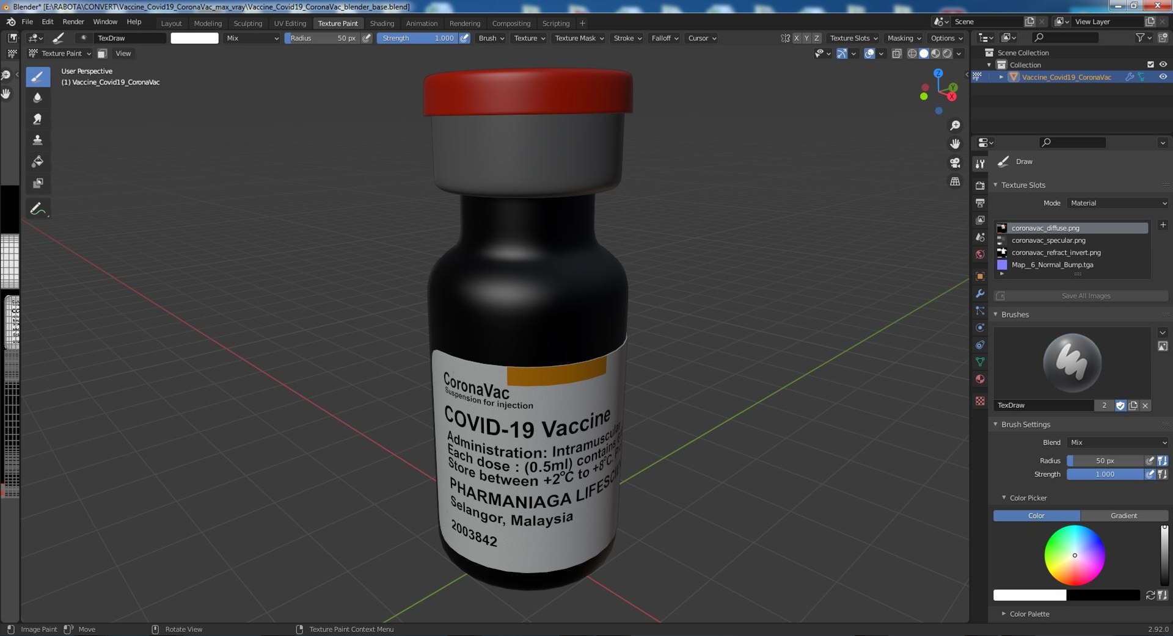Image resolution: width=1173 pixels, height=636 pixels.
Task: Open the Texture checker properties tab
Action: pos(980,401)
